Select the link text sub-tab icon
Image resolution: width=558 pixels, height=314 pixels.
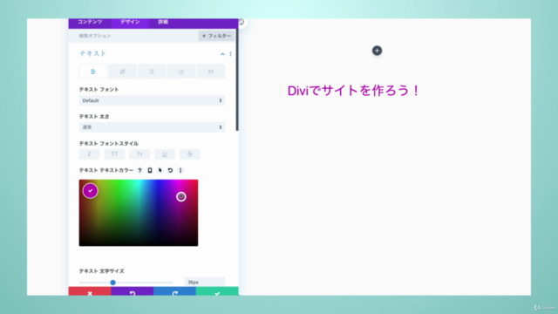pyautogui.click(x=122, y=72)
